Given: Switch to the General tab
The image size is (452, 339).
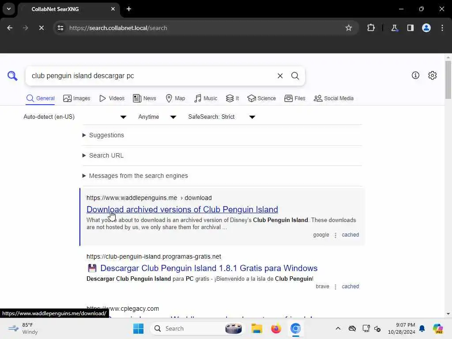Looking at the screenshot, I should point(40,98).
